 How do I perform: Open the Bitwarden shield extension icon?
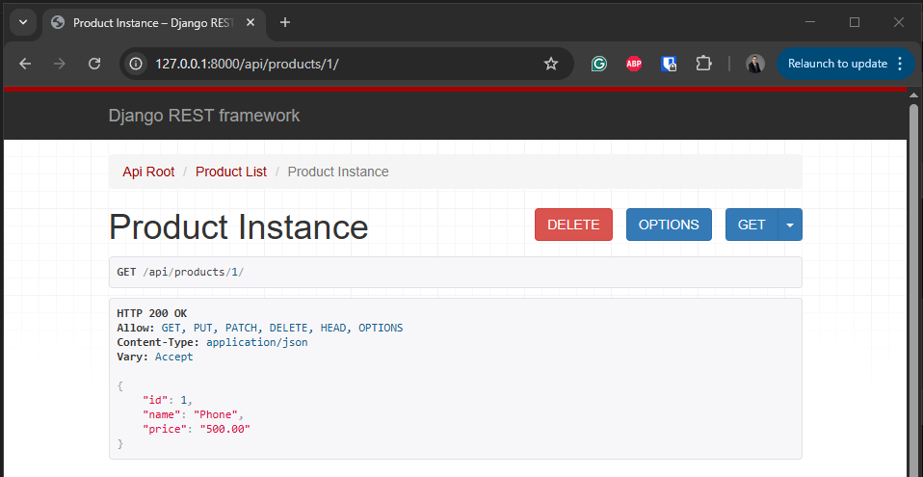click(669, 64)
